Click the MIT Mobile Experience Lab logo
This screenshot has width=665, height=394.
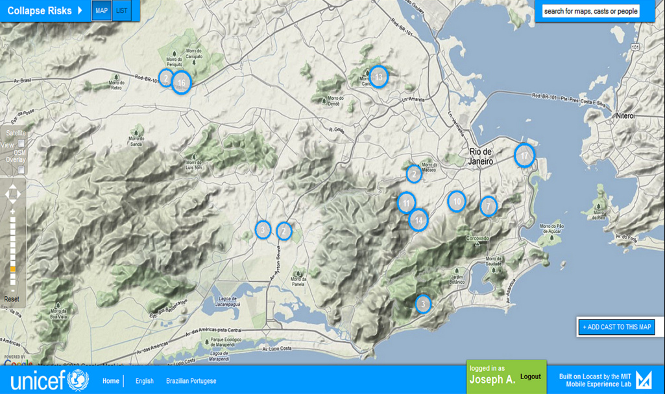[644, 380]
